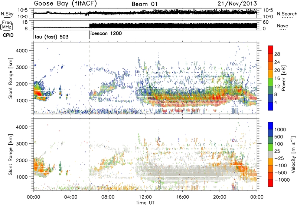This screenshot has height=205, width=297.
Task: Click the '-25' label on Velocity color bar
Action: point(279,158)
